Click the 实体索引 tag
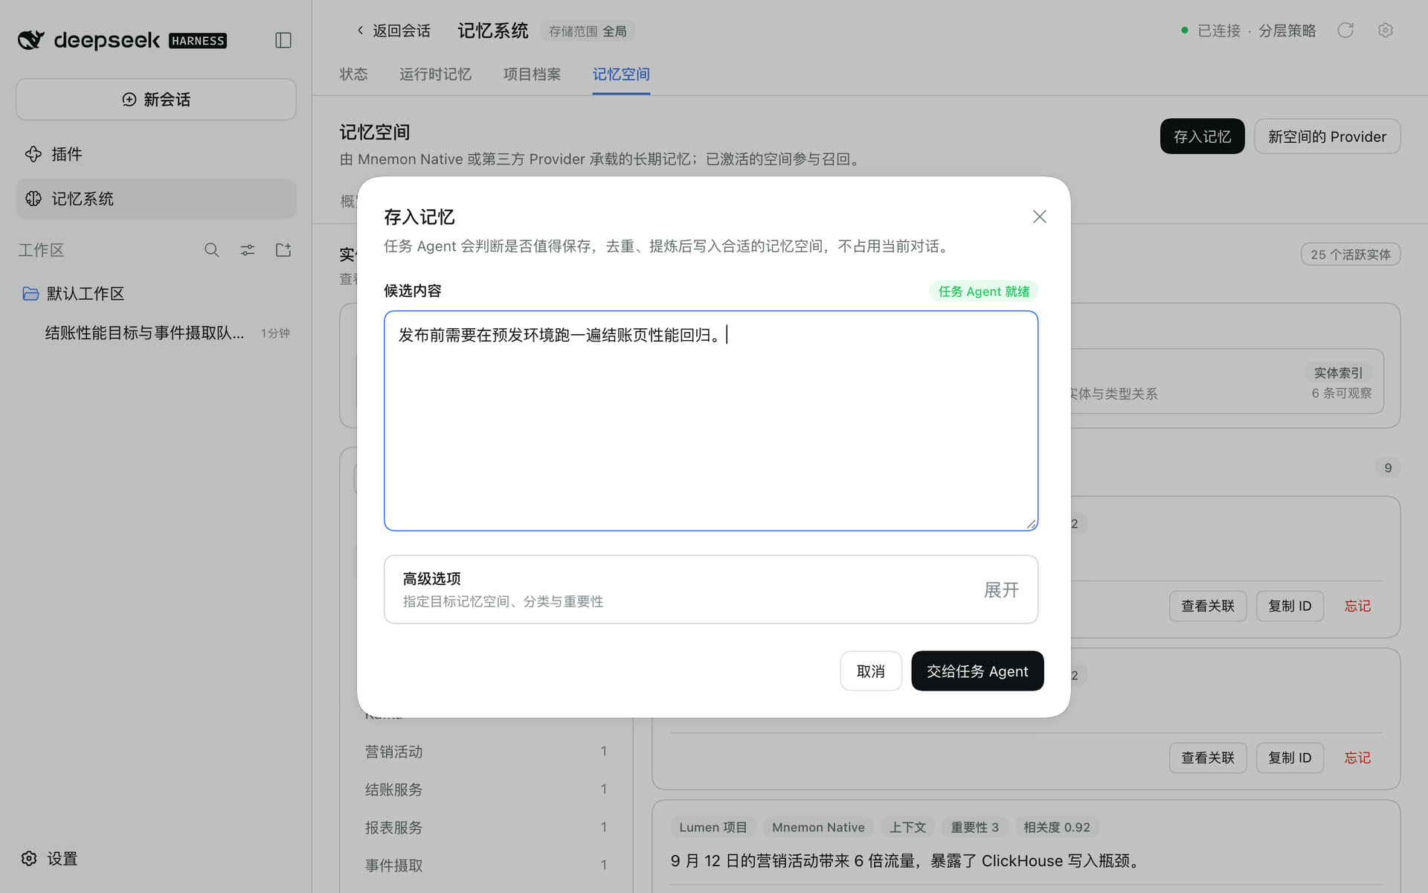The image size is (1428, 893). pyautogui.click(x=1338, y=373)
